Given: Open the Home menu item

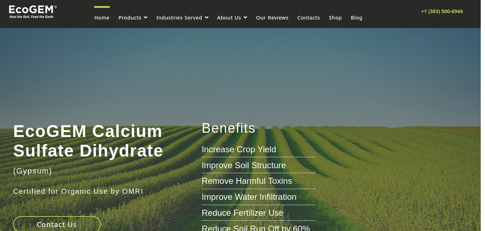Looking at the screenshot, I should [102, 18].
